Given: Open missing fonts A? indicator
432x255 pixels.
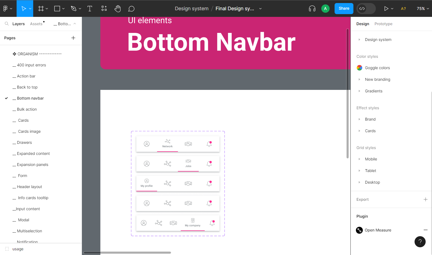Looking at the screenshot, I should 403,9.
